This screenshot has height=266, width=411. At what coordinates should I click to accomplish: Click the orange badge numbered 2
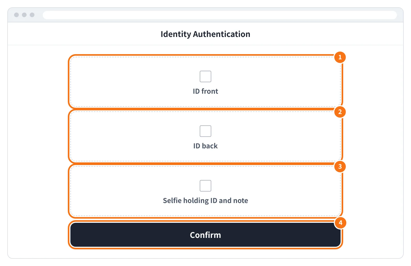point(340,112)
